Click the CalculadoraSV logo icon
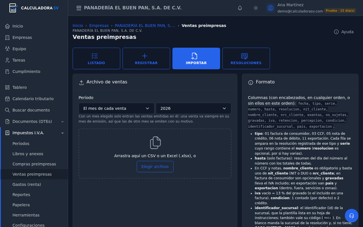The image size is (363, 227). (13, 8)
